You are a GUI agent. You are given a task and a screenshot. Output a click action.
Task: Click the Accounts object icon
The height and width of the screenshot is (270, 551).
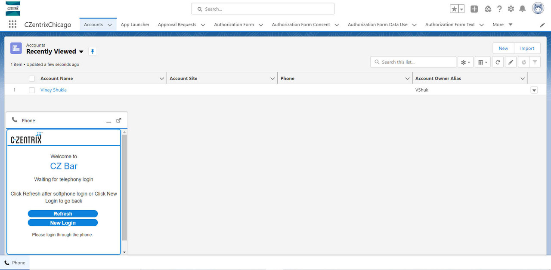click(x=16, y=48)
